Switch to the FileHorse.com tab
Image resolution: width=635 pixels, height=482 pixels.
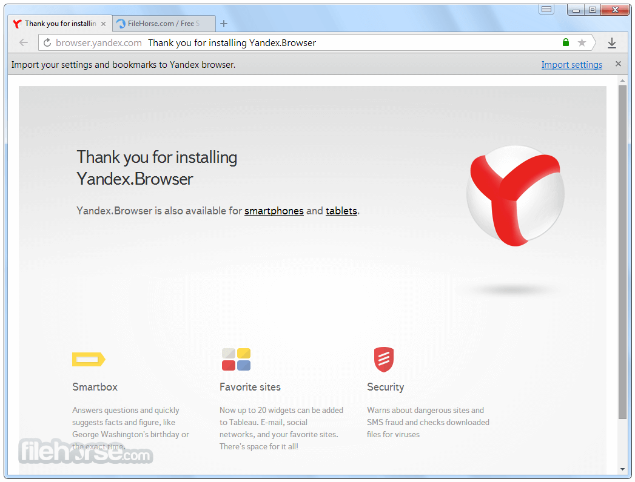tap(164, 24)
